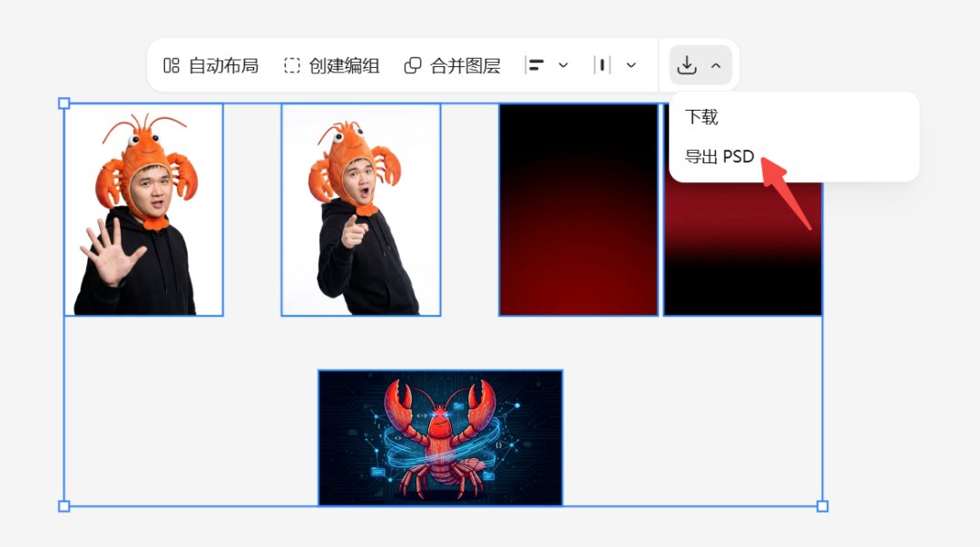Screen dimensions: 980x547
Task: Expand the alignment options chevron
Action: click(x=563, y=65)
